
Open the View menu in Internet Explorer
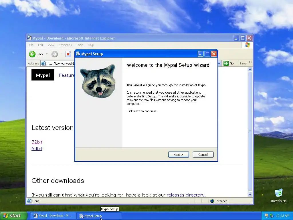coord(51,45)
